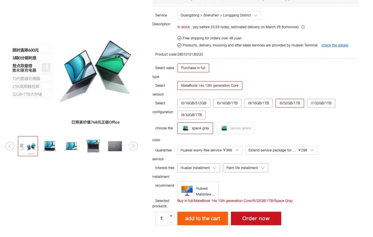The height and width of the screenshot is (237, 373).
Task: Click the delivery info question mark icon
Action: (303, 27)
